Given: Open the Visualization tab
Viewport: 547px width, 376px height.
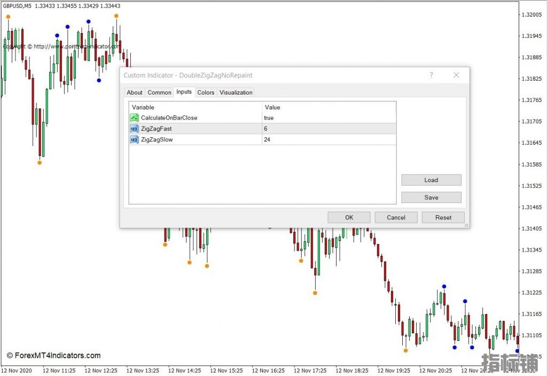Looking at the screenshot, I should [236, 92].
